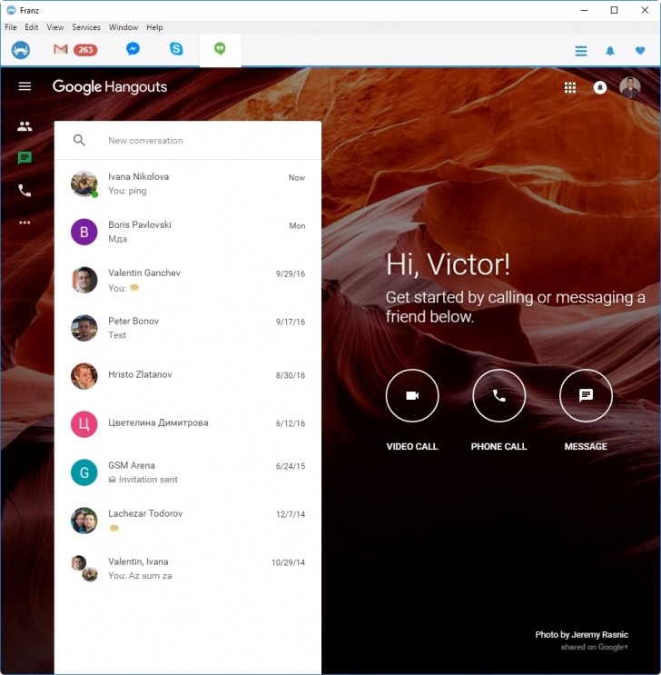Click the VIDEO CALL label
The width and height of the screenshot is (661, 675).
(412, 446)
